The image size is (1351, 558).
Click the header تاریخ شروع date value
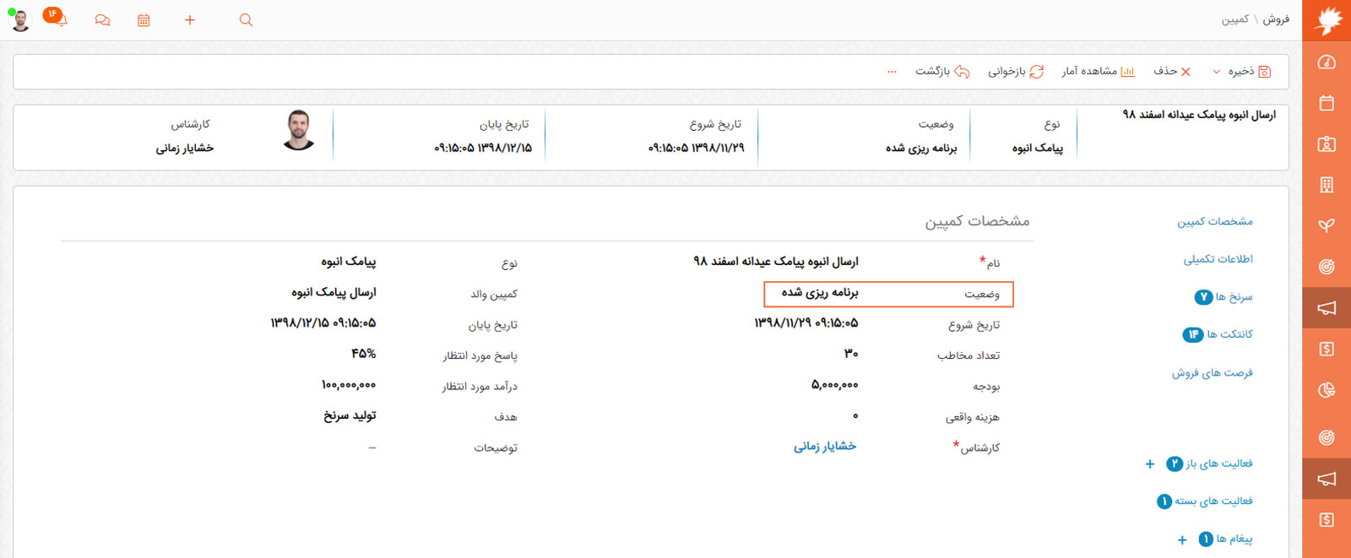(x=697, y=148)
